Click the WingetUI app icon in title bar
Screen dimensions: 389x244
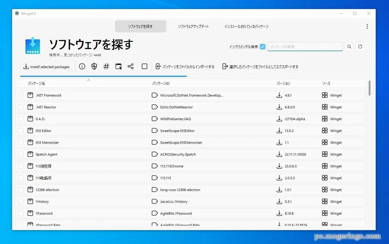(17, 13)
